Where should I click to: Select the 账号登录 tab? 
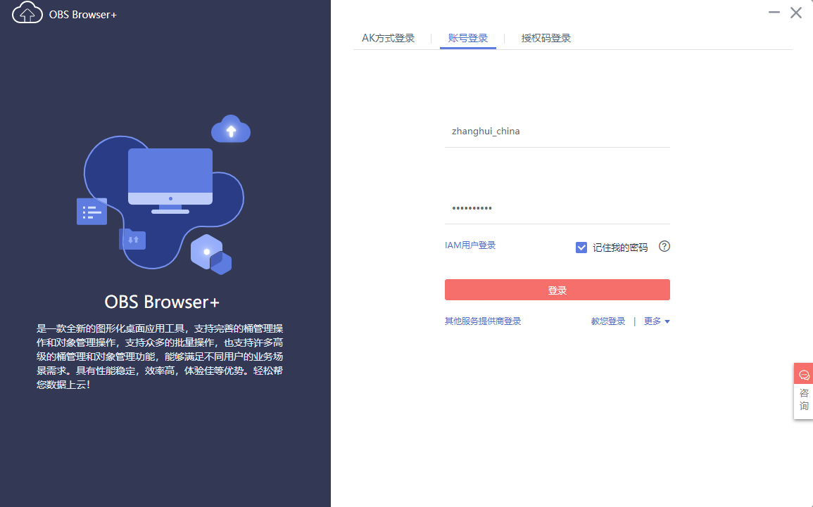(x=467, y=38)
